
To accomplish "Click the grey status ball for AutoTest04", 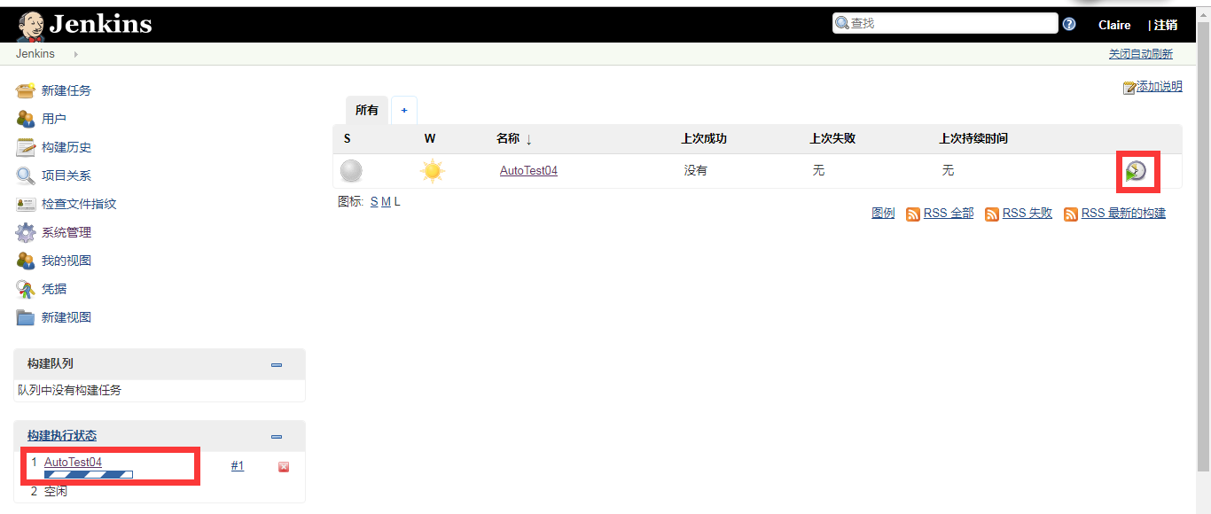I will [352, 171].
